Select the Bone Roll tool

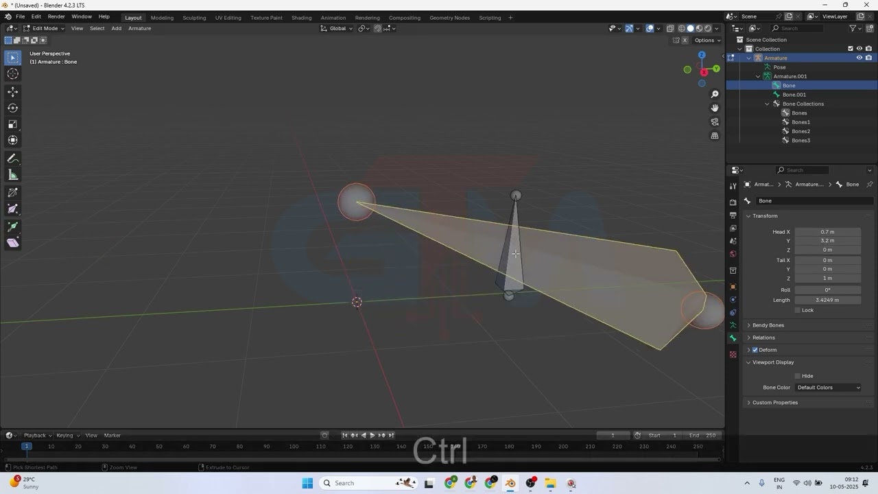point(12,193)
